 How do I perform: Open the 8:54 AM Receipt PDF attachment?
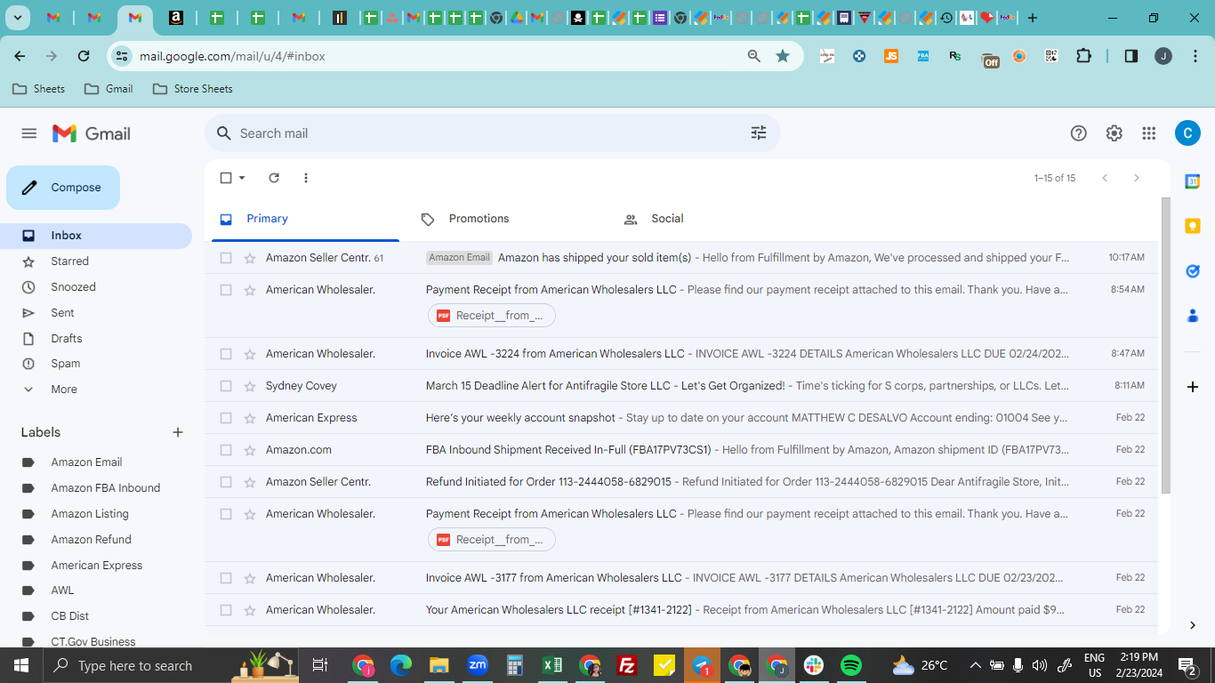pos(491,316)
